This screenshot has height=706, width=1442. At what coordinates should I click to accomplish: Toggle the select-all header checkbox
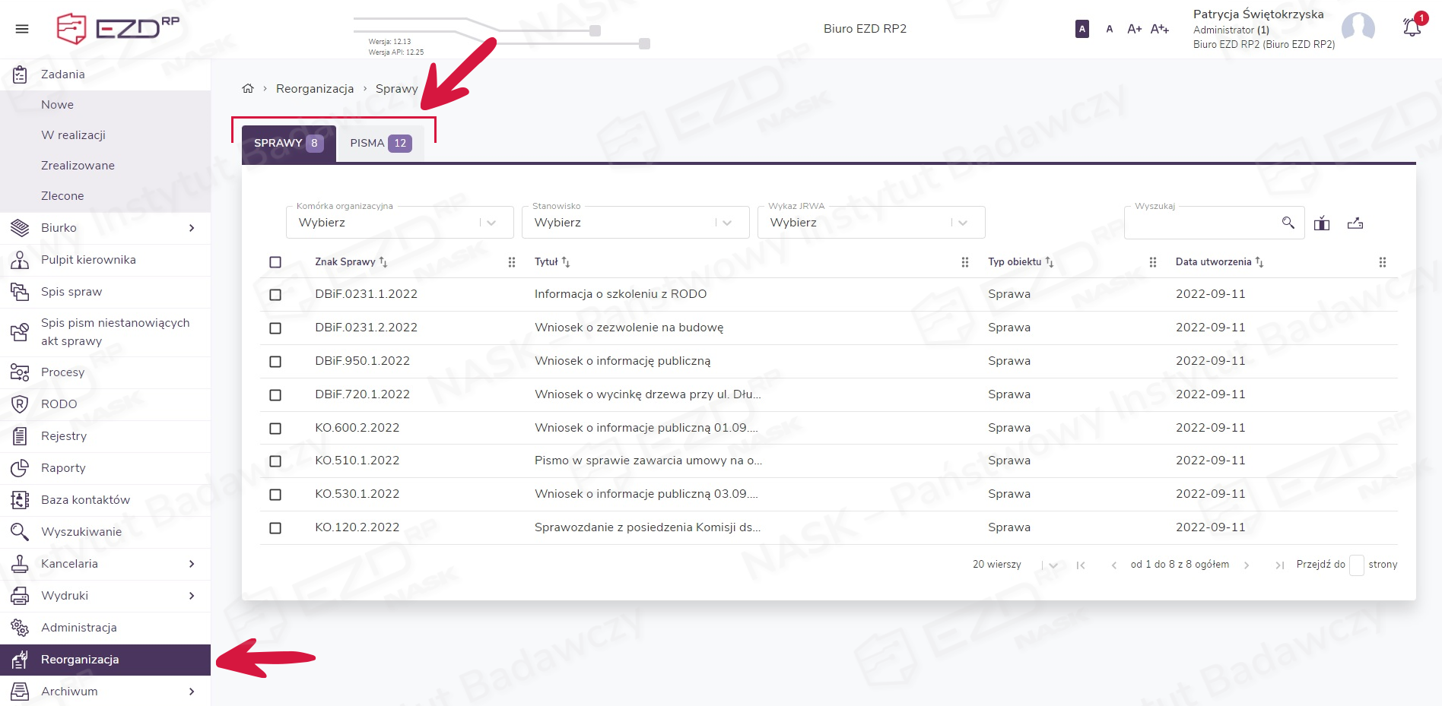coord(275,262)
